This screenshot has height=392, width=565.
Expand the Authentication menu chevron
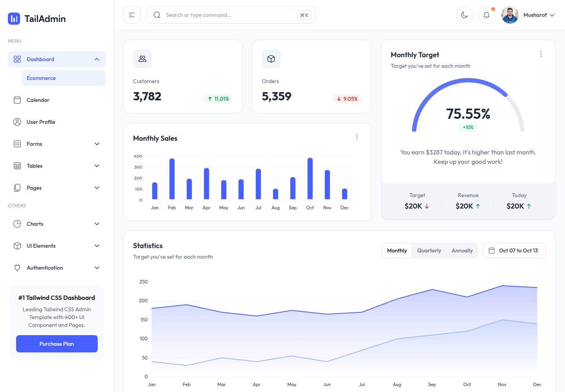[97, 268]
